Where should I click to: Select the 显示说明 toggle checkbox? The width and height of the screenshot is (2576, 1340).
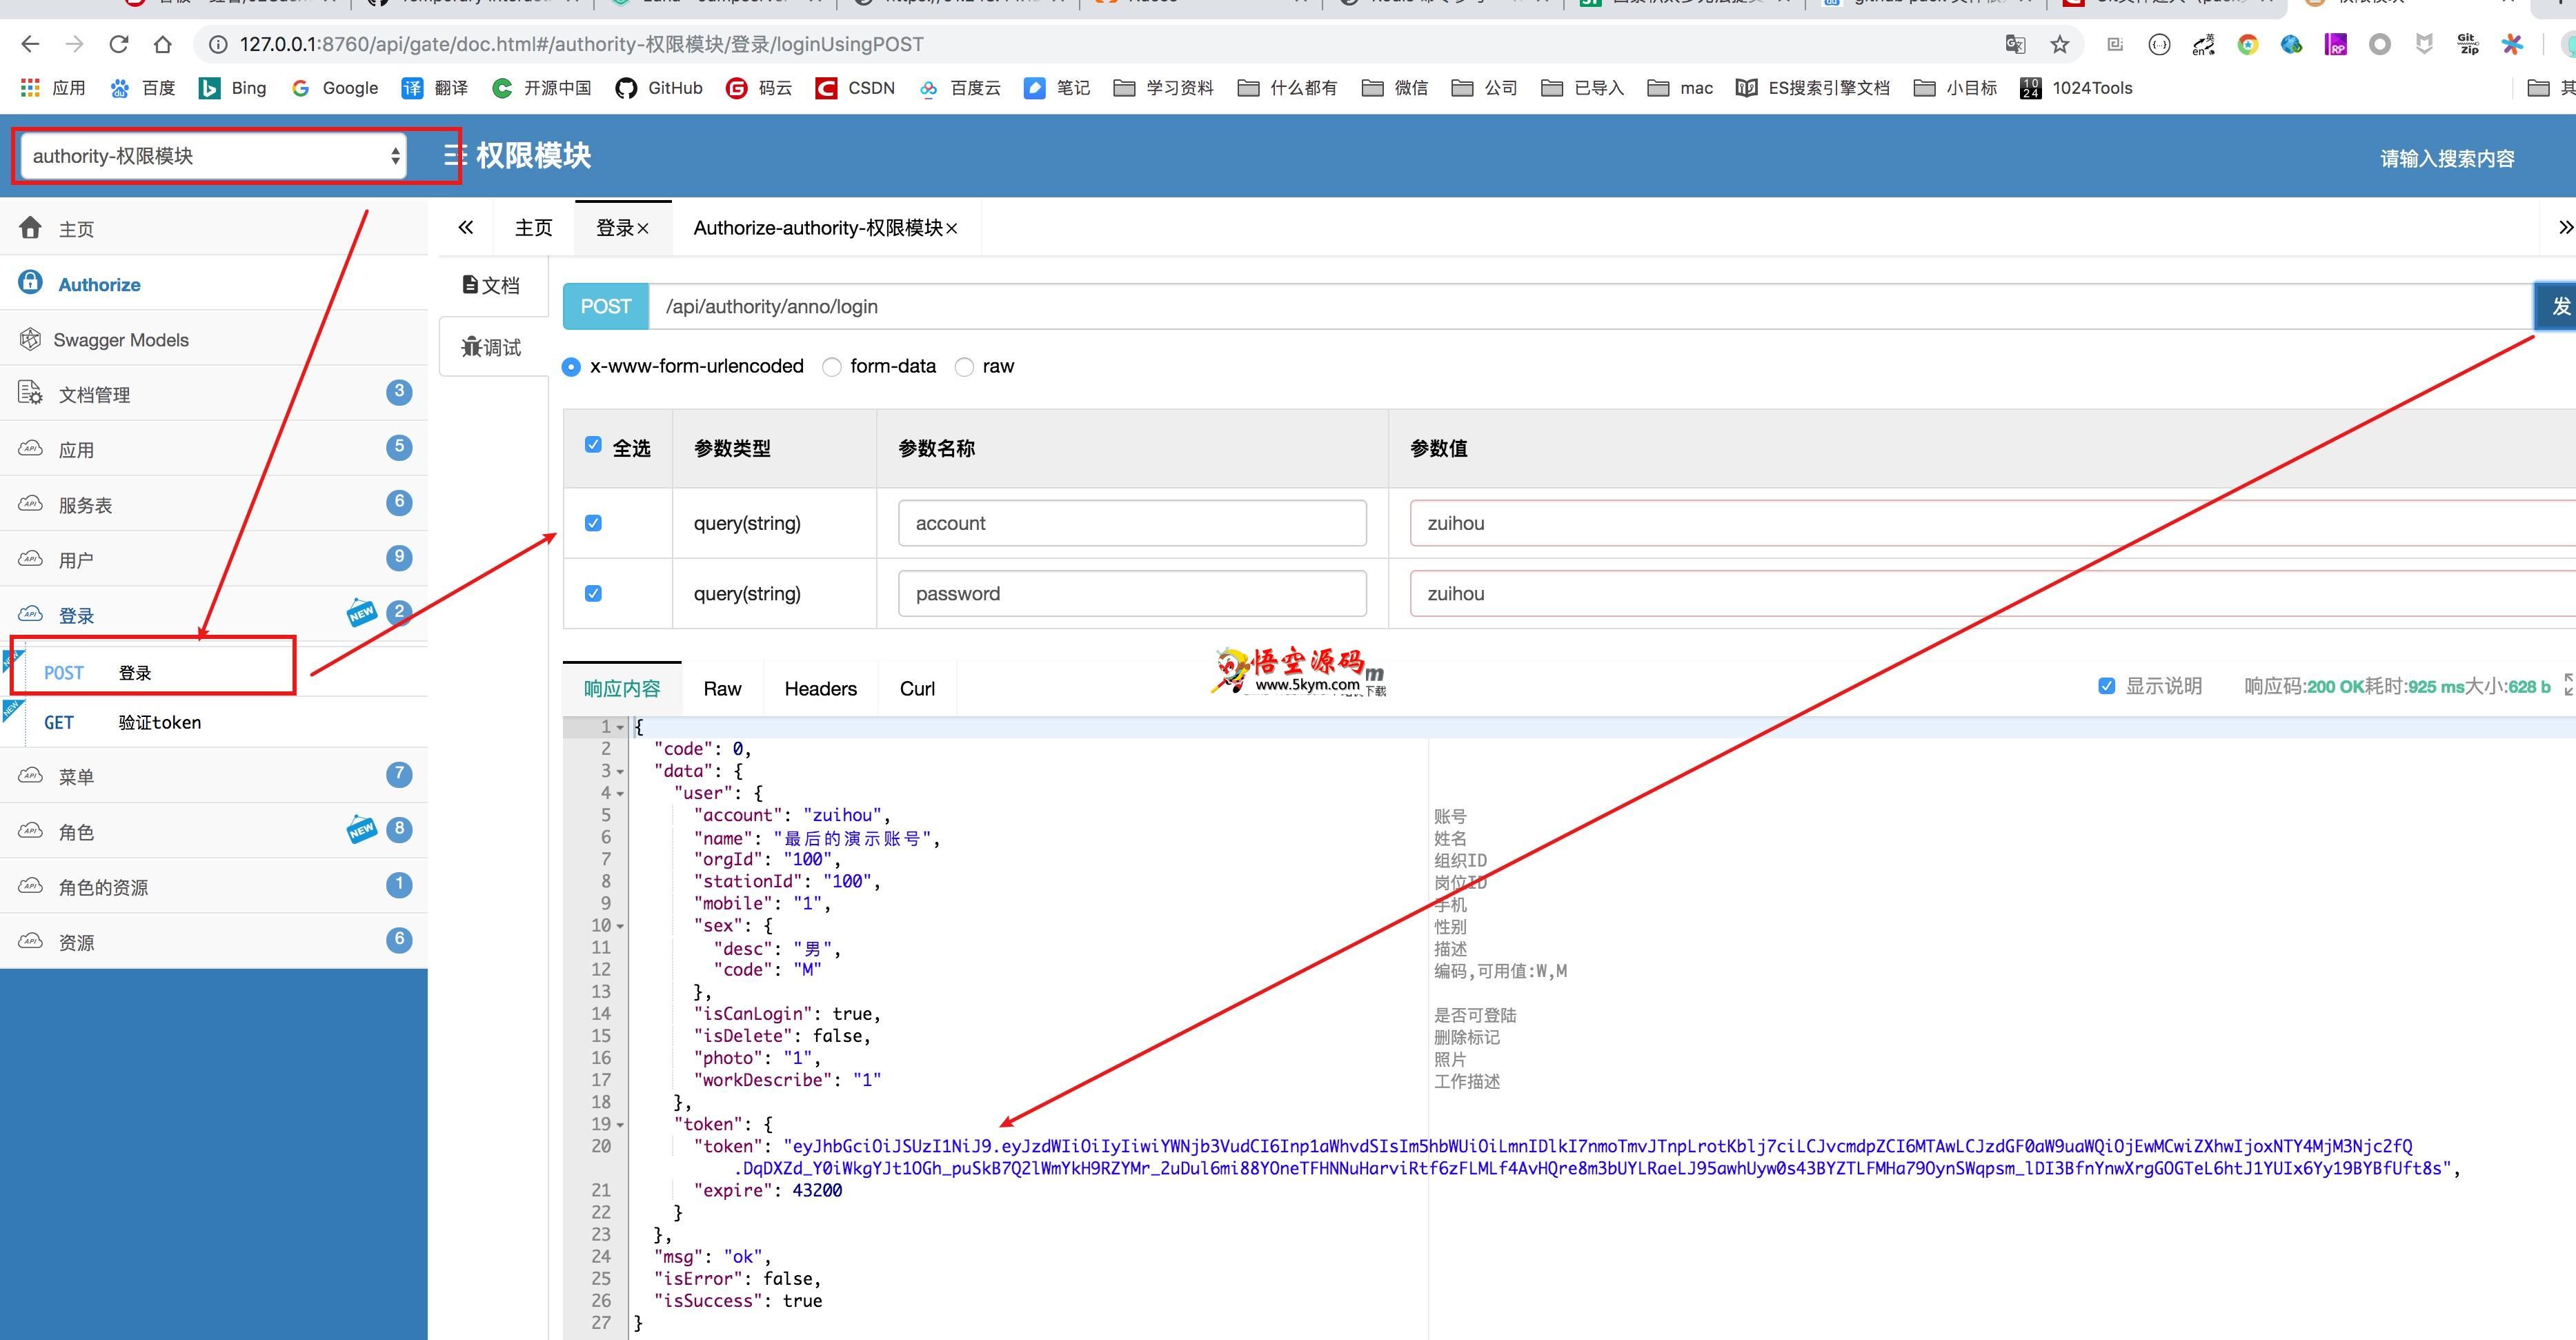[x=2108, y=687]
